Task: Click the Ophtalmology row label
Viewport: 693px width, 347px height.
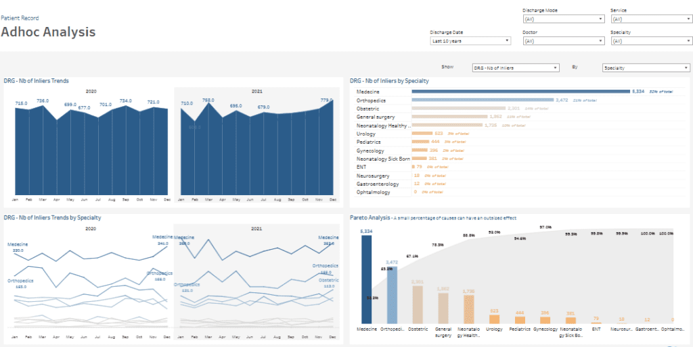Action: coord(374,192)
